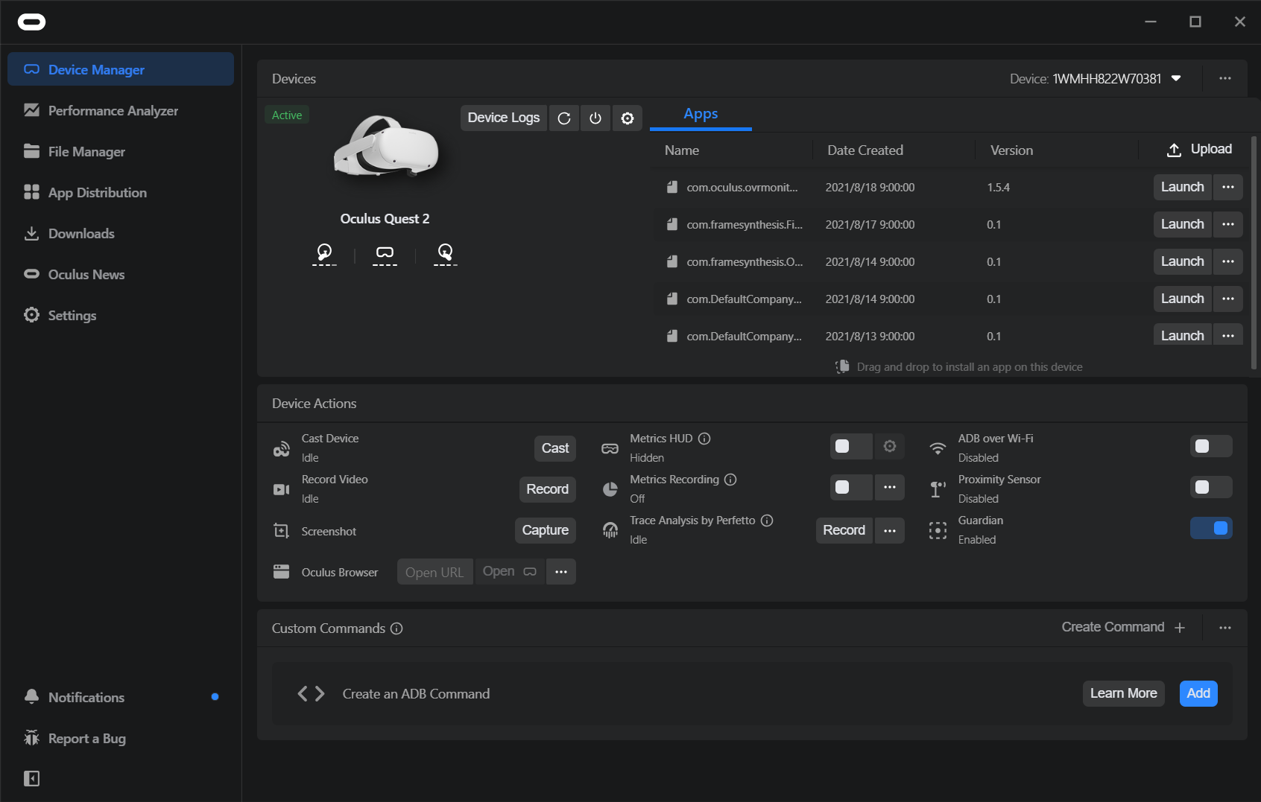The width and height of the screenshot is (1261, 802).
Task: Click the apps list vertical scrollbar
Action: tap(1254, 252)
